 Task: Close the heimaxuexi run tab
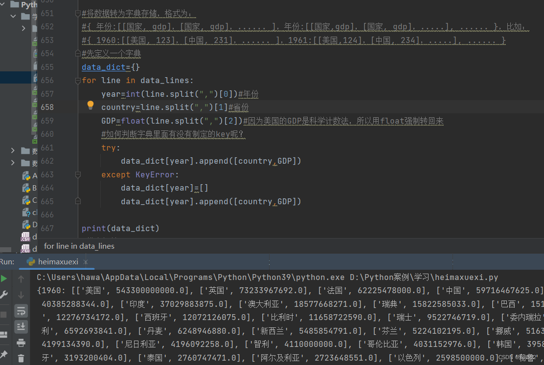coord(86,262)
